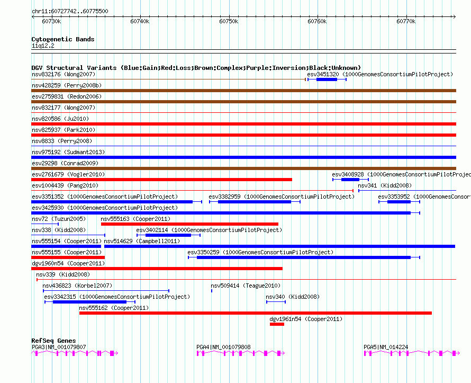Click esv3353952 variant label
Viewport: 471px width, 383px height.
pyautogui.click(x=424, y=197)
